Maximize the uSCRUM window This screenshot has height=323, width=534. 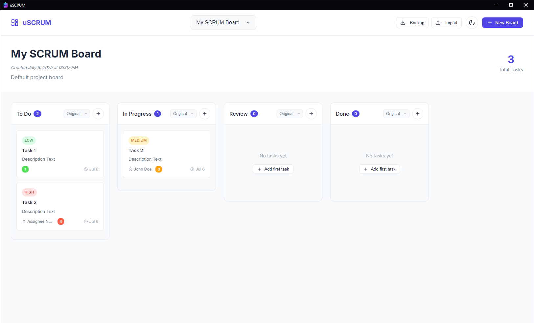(511, 5)
